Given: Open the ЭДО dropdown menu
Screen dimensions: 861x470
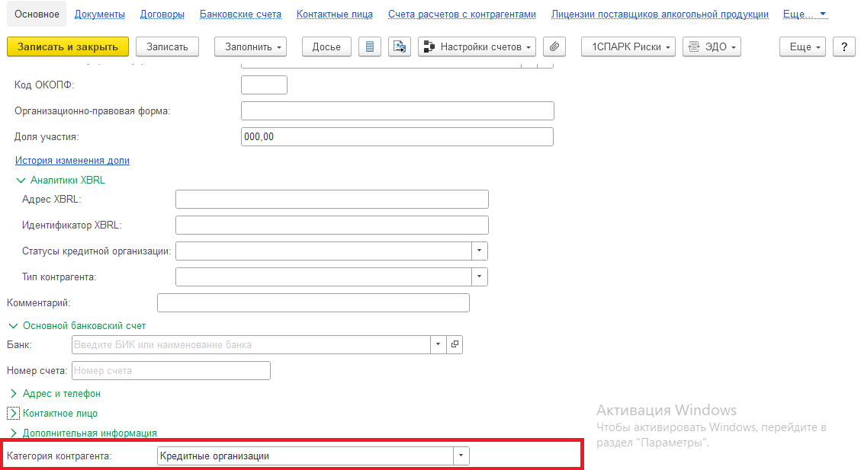Looking at the screenshot, I should coord(712,46).
